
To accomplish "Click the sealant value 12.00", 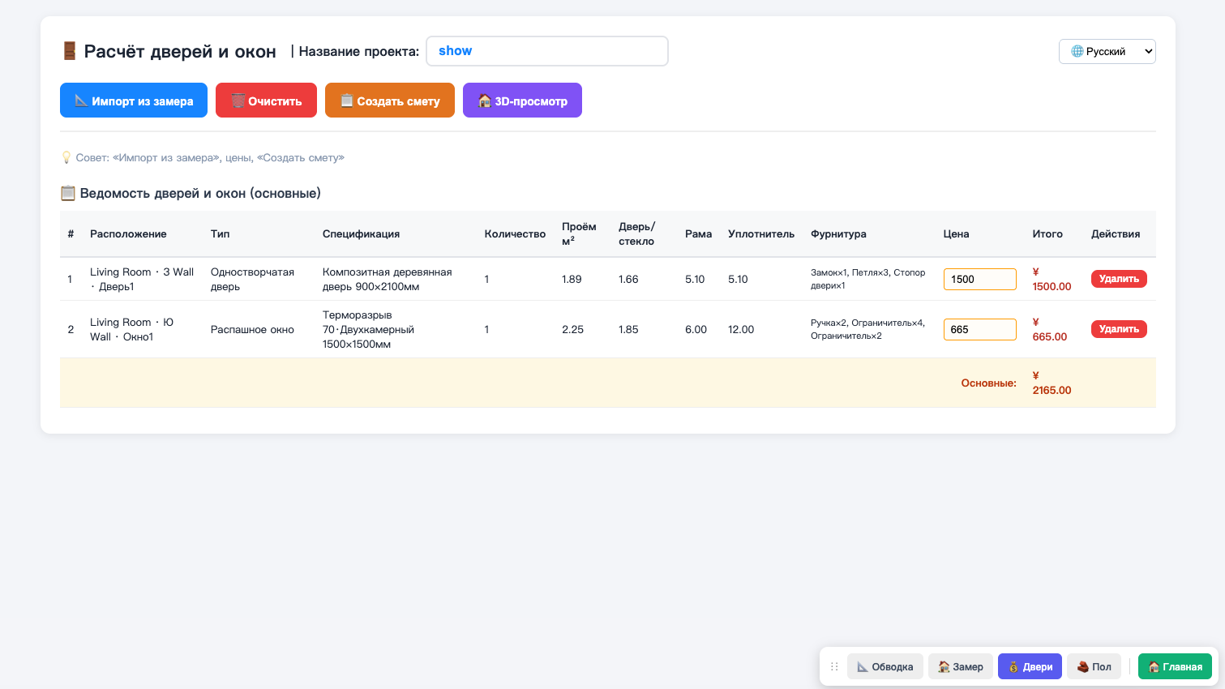I will [x=741, y=330].
